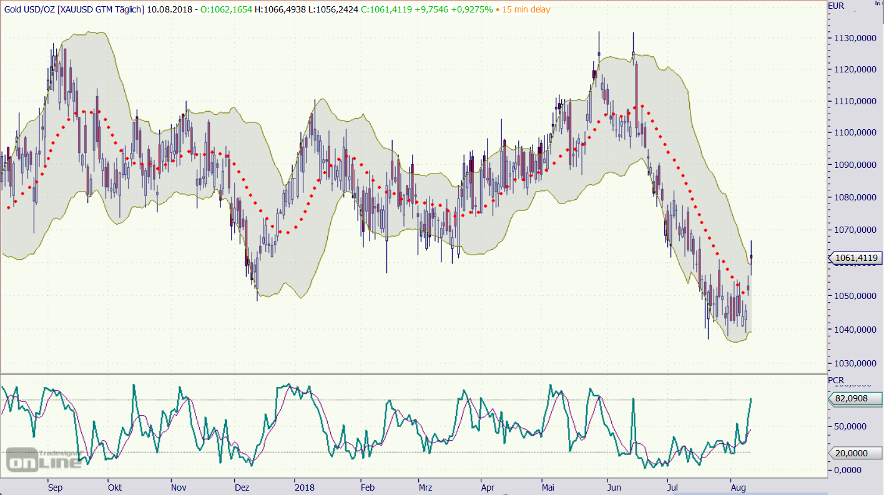Select the open value O:1062,1654
Image resolution: width=884 pixels, height=495 pixels.
point(226,9)
